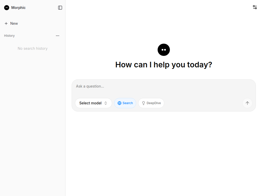262x196 pixels.
Task: Click the chevrons on the Select model selector
Action: (106, 103)
